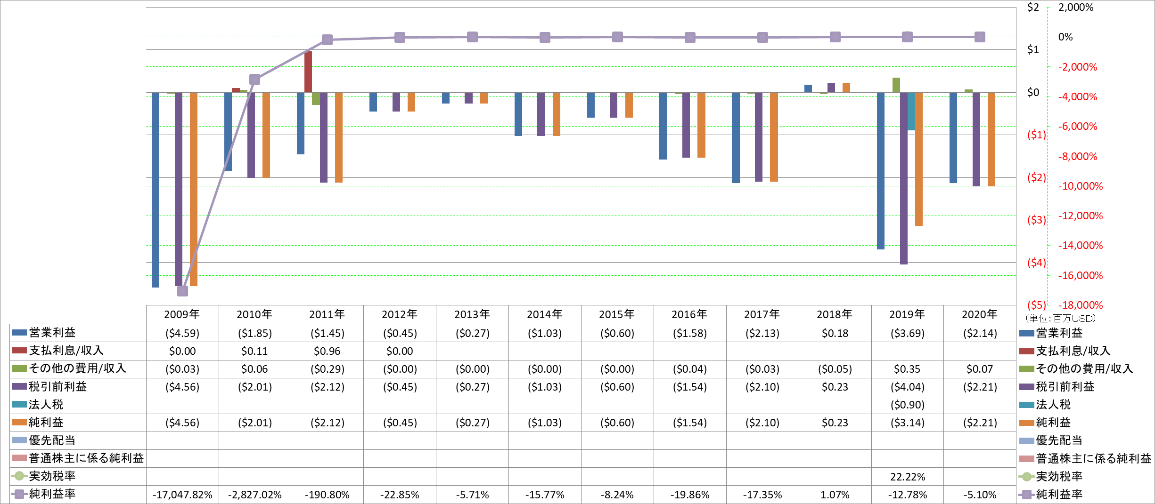This screenshot has width=1155, height=504.
Task: Select the 普通株主に係る純利益 label on left
Action: (87, 458)
